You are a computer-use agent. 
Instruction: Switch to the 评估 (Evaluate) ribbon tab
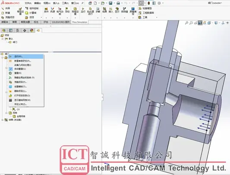46,22
